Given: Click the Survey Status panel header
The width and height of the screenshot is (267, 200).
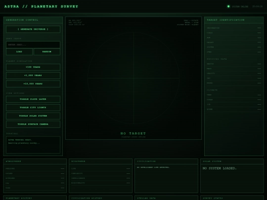Looking at the screenshot, I should [x=232, y=198].
